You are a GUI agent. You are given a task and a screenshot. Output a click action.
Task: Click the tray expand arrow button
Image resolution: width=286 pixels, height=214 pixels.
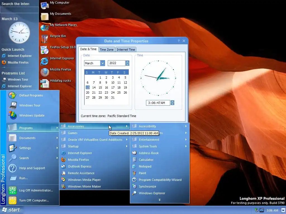[283, 210]
